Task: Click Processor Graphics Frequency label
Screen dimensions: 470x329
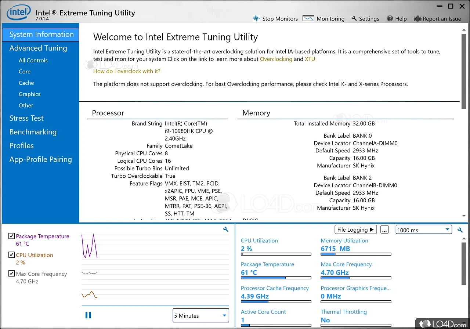Action: pos(356,288)
